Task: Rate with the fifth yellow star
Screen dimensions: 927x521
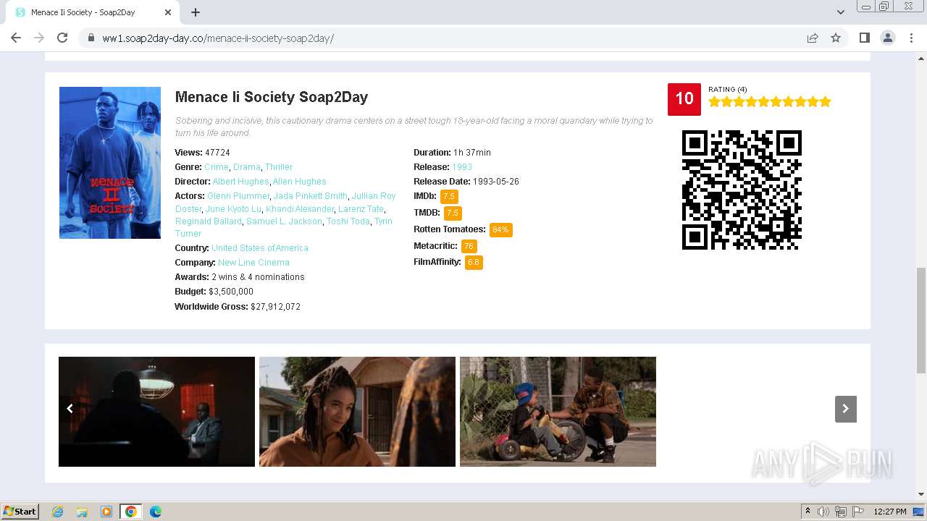Action: coord(763,101)
